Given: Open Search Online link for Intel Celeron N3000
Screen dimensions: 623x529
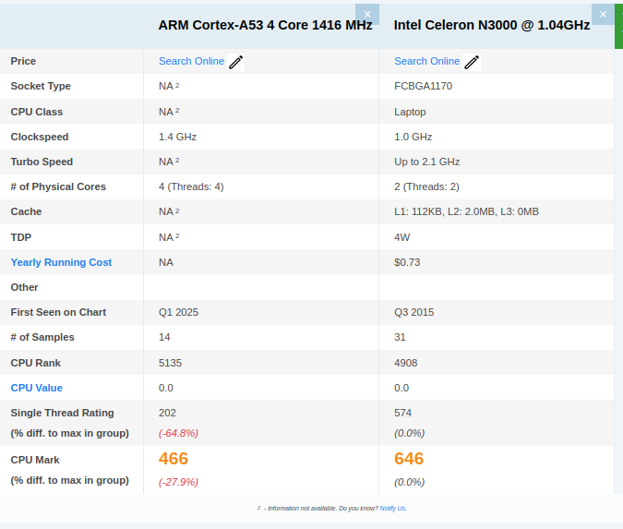Looking at the screenshot, I should click(x=426, y=61).
